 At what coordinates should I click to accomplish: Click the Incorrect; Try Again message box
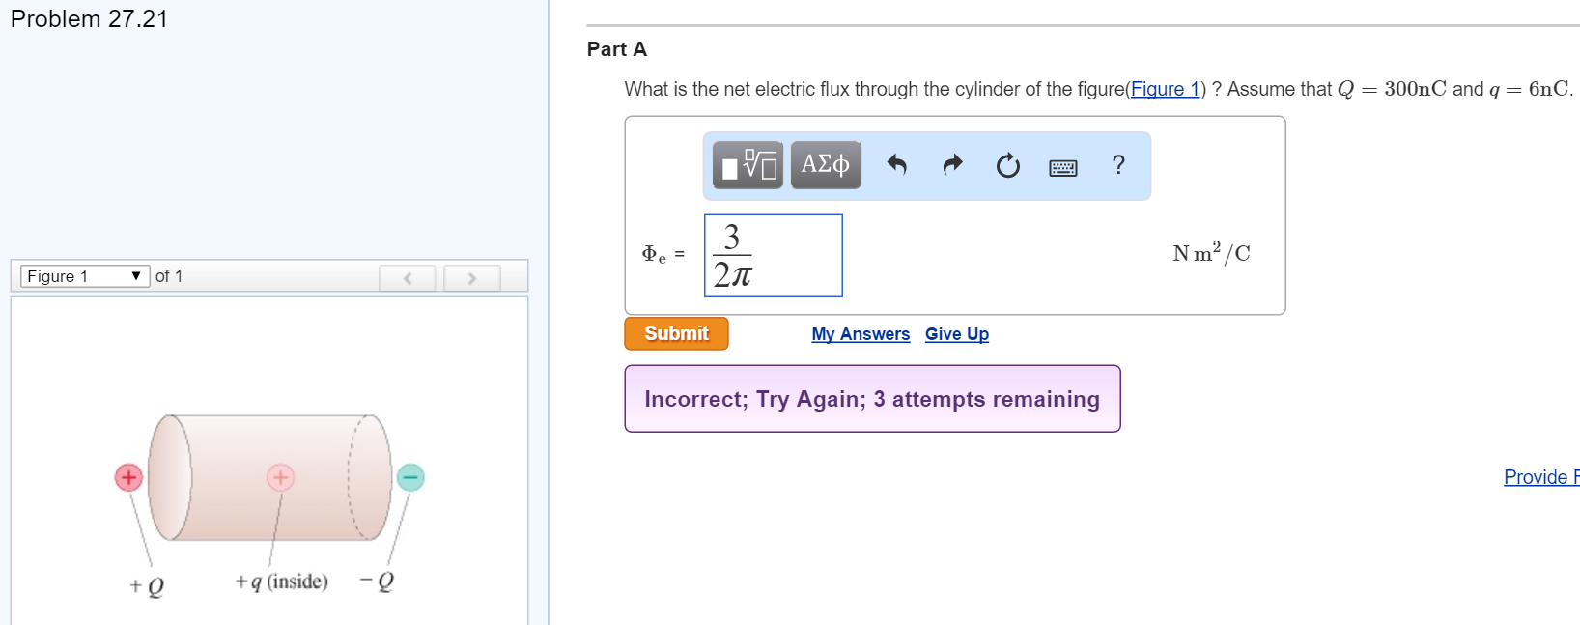[x=872, y=398]
